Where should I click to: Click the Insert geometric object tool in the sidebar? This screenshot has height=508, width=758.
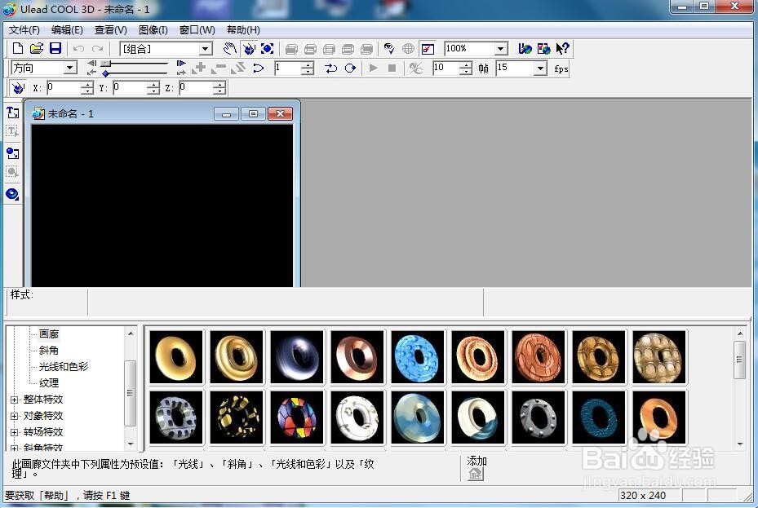pos(12,194)
